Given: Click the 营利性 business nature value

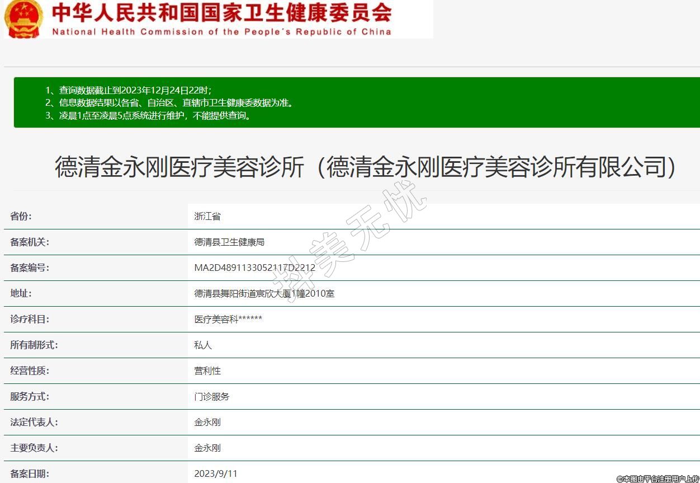Looking at the screenshot, I should 207,371.
